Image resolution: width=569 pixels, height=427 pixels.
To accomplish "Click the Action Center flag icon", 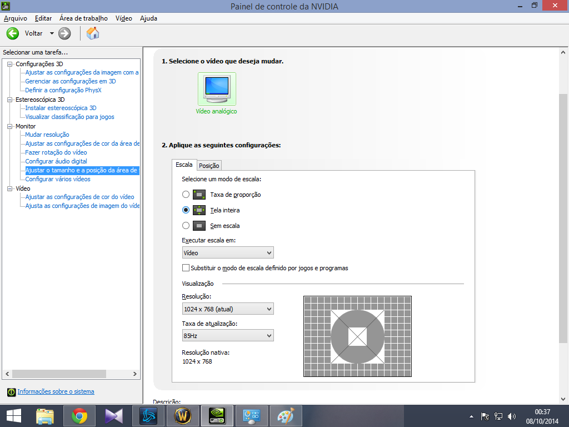I will [485, 416].
